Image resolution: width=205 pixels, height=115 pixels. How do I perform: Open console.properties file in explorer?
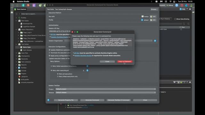point(27,82)
